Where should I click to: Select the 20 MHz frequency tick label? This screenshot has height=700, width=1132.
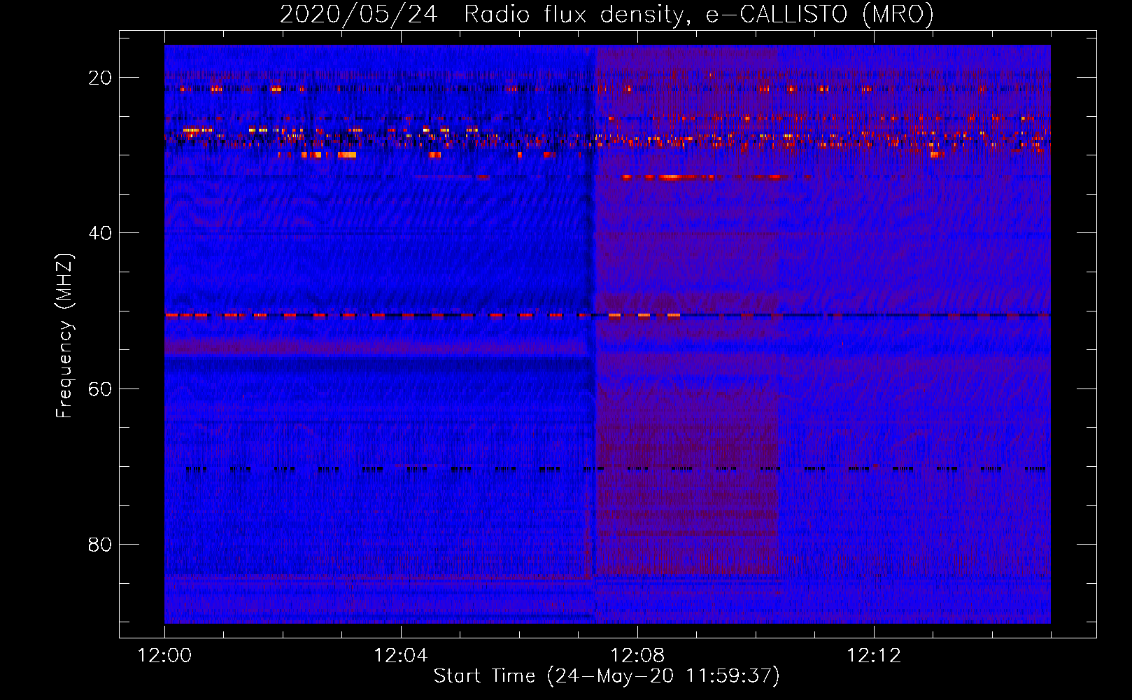[101, 78]
